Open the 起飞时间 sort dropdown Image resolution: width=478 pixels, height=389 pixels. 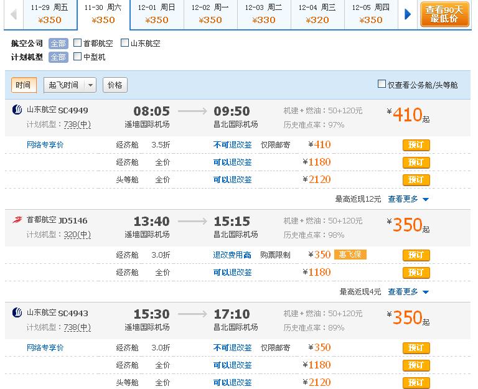[x=70, y=85]
